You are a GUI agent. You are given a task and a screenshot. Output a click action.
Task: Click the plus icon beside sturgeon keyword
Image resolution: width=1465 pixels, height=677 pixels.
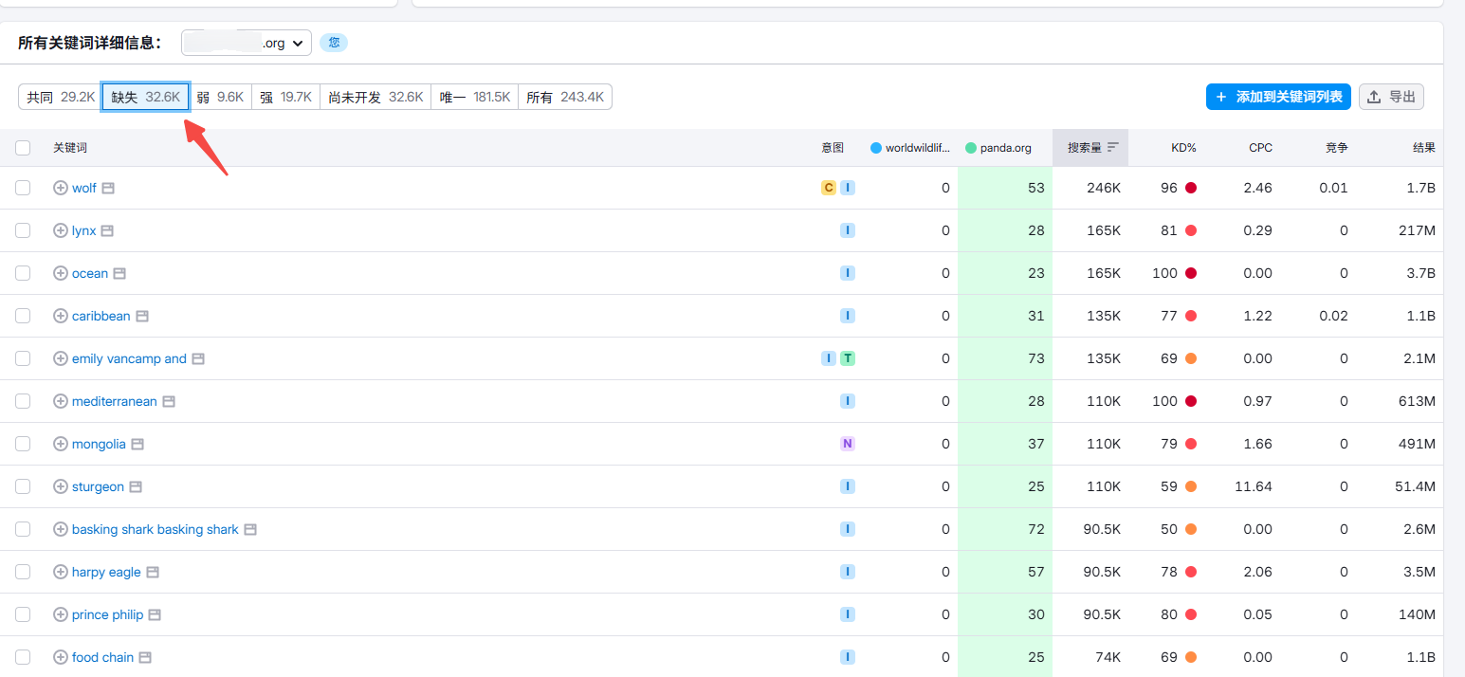59,485
